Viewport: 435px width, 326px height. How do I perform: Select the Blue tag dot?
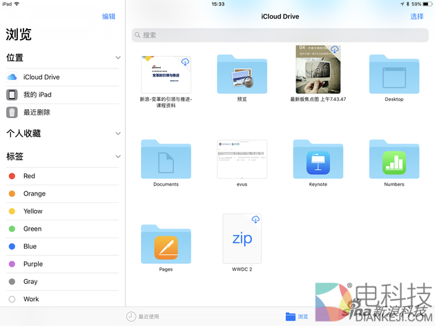tap(12, 247)
